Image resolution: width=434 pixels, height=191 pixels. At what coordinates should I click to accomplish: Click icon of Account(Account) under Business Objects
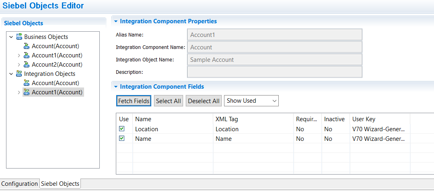[27, 46]
